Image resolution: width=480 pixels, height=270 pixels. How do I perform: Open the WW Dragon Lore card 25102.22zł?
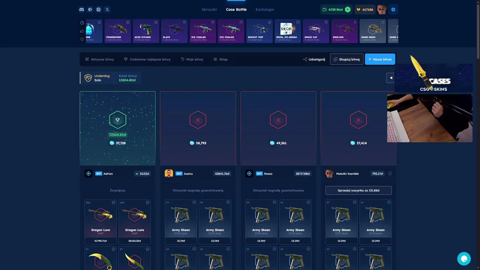point(135,222)
